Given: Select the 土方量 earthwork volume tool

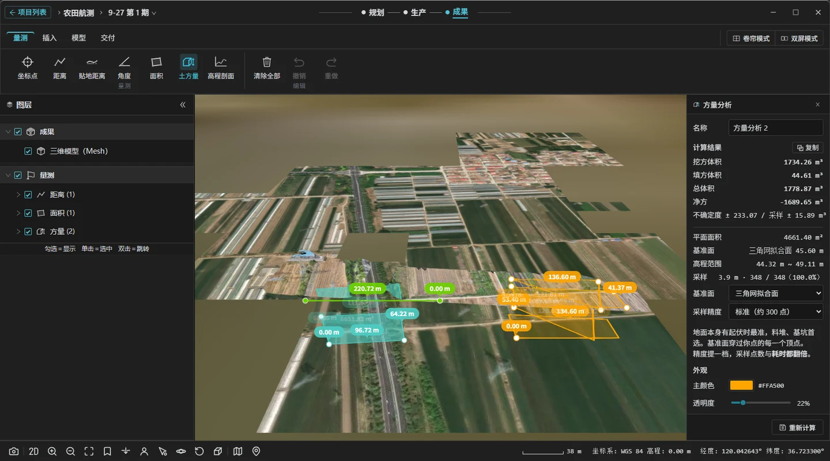Looking at the screenshot, I should click(x=188, y=68).
